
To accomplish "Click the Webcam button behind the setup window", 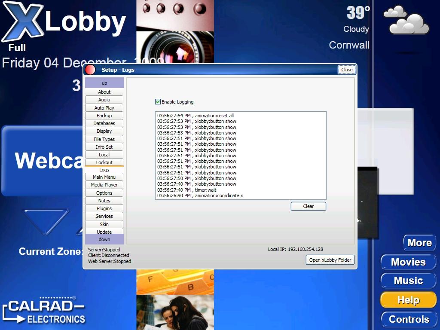I will point(42,161).
